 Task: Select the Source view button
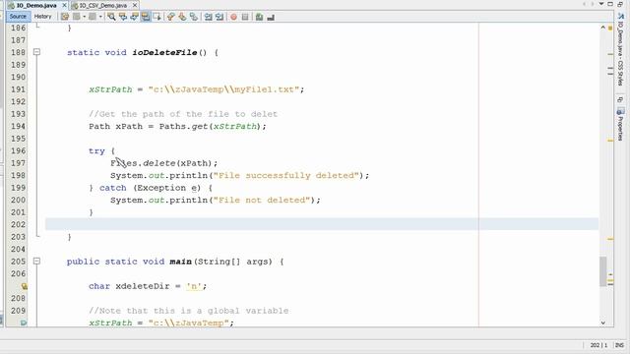18,17
